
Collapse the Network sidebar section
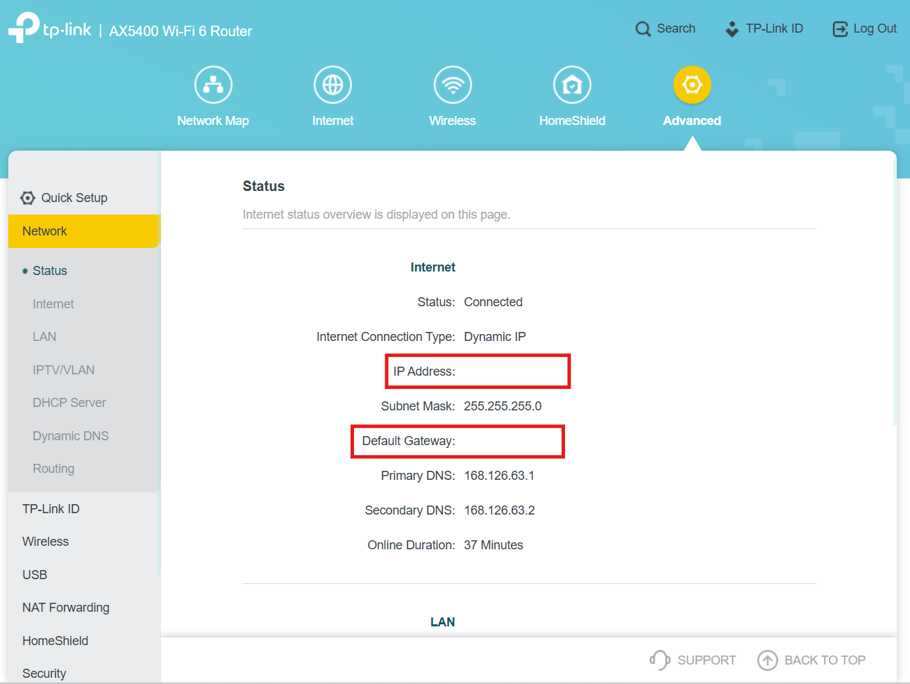point(44,231)
